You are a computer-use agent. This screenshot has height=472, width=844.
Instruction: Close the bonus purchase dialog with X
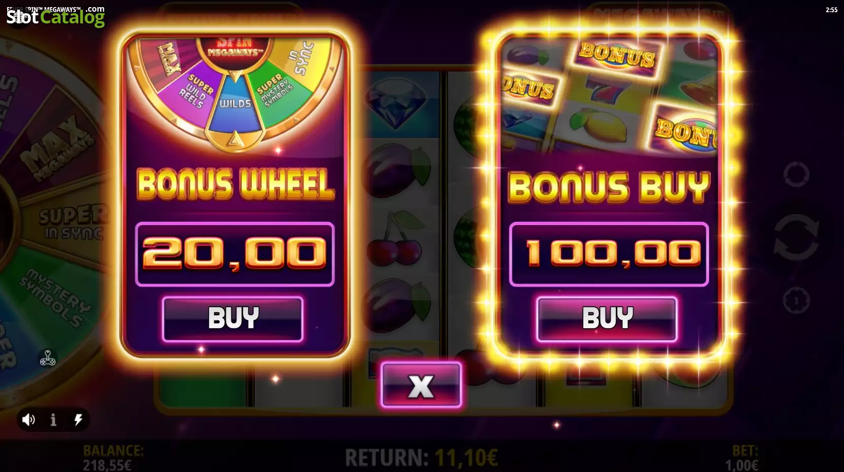tap(421, 386)
